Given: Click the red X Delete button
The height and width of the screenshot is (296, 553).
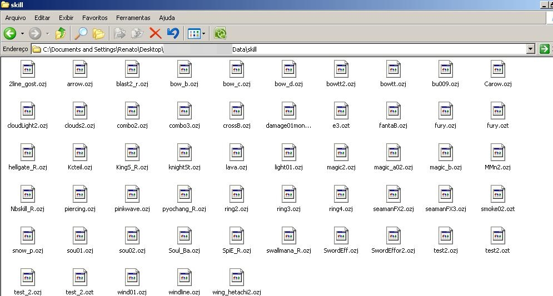Looking at the screenshot, I should click(x=155, y=34).
